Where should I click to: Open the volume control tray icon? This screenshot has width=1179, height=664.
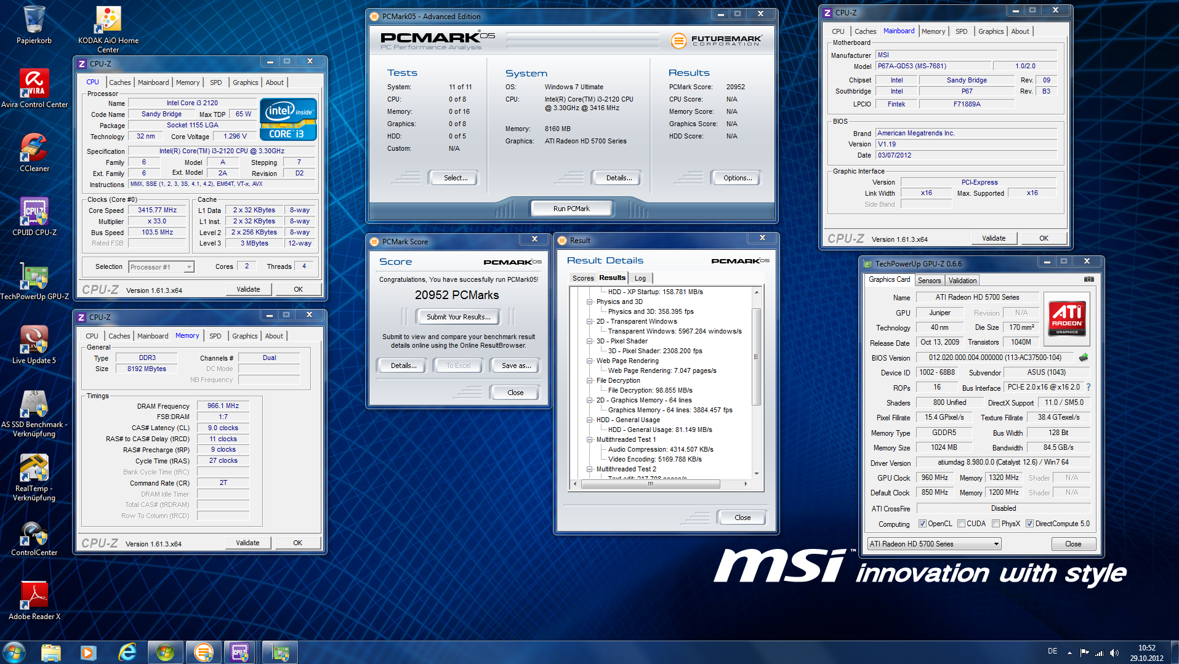(x=1114, y=653)
